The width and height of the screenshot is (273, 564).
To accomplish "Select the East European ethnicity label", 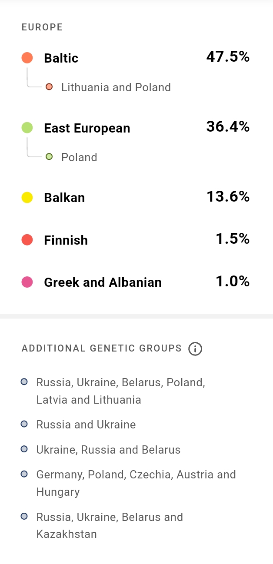I will [x=87, y=128].
